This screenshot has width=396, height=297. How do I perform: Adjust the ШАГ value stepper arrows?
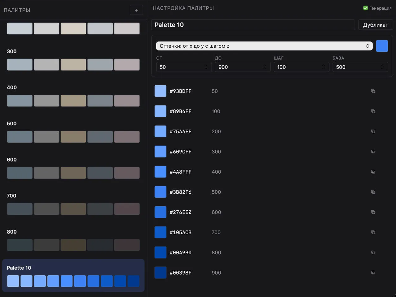tap(323, 67)
